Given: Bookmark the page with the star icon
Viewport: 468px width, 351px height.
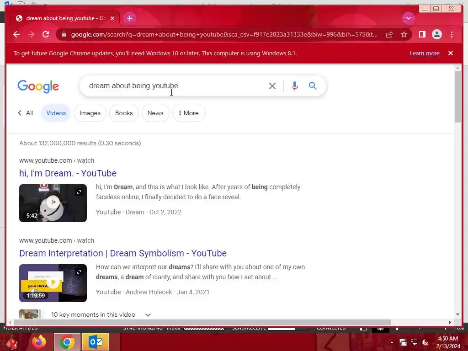Looking at the screenshot, I should pos(404,34).
